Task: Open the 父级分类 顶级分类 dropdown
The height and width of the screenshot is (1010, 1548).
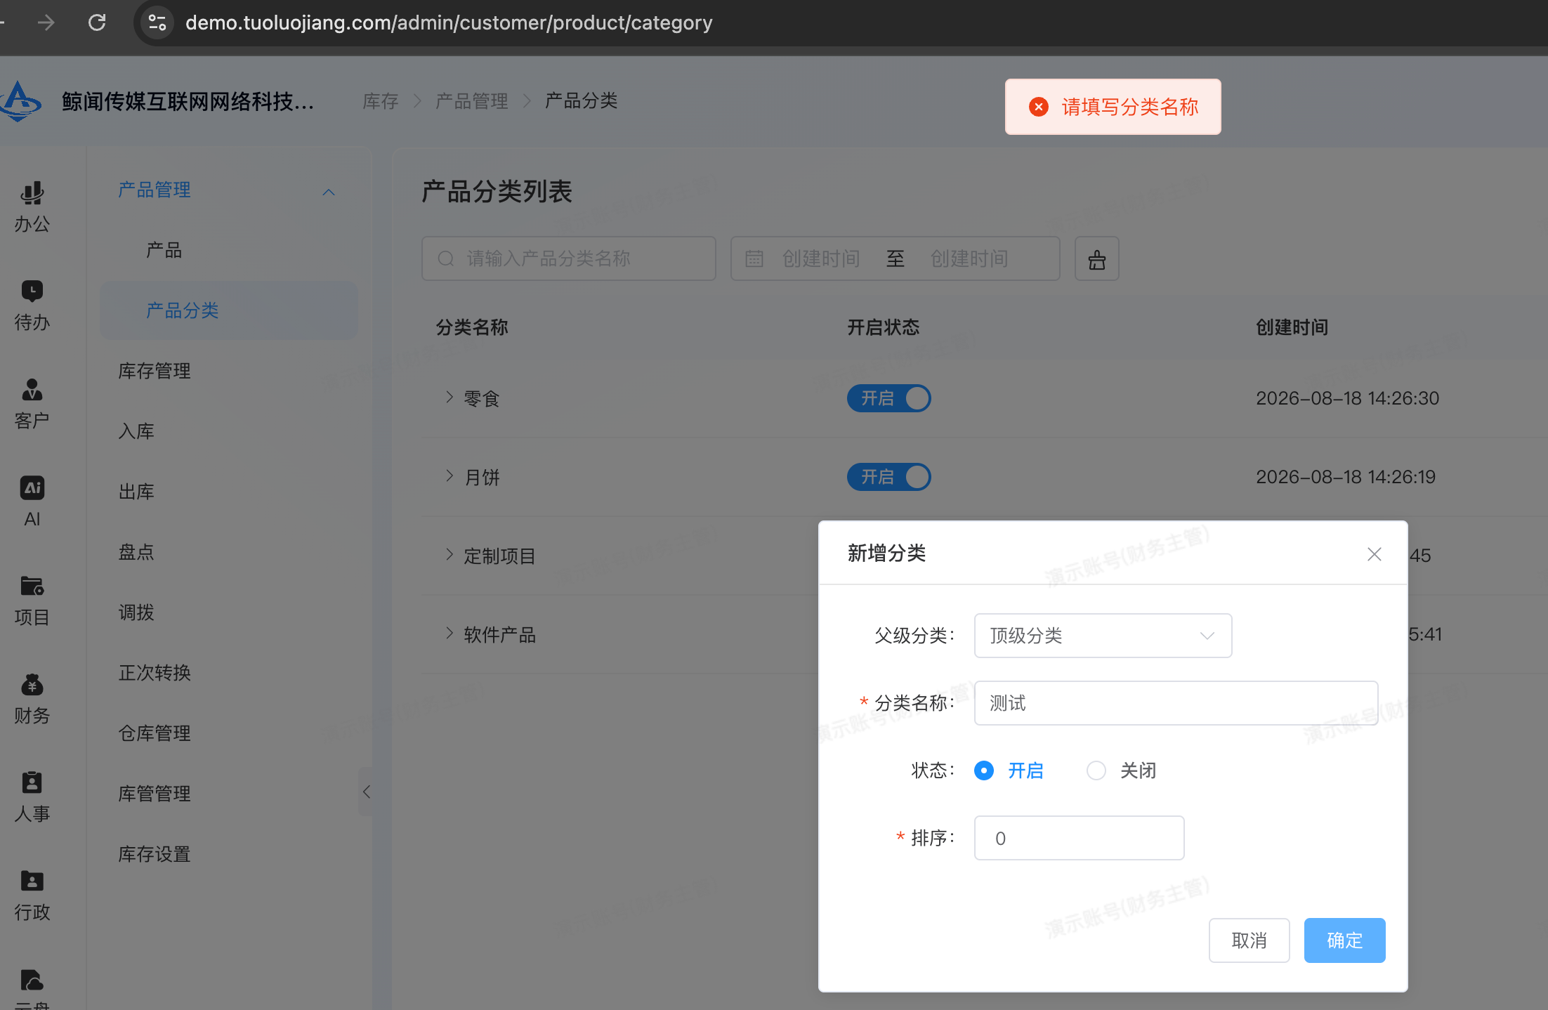Action: (x=1103, y=636)
